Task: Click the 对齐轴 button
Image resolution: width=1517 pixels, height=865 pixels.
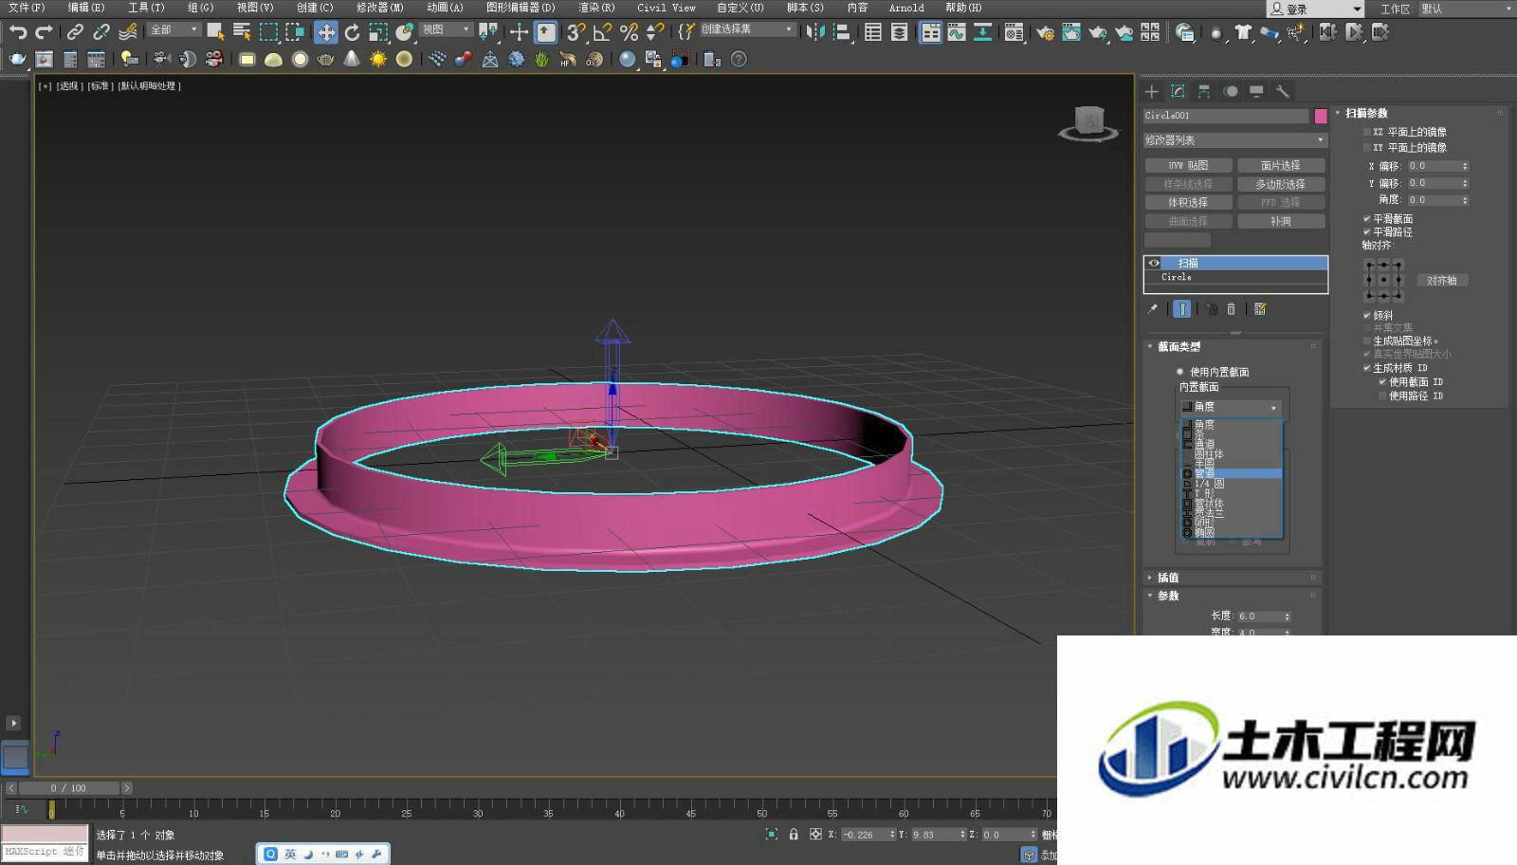Action: click(1441, 280)
